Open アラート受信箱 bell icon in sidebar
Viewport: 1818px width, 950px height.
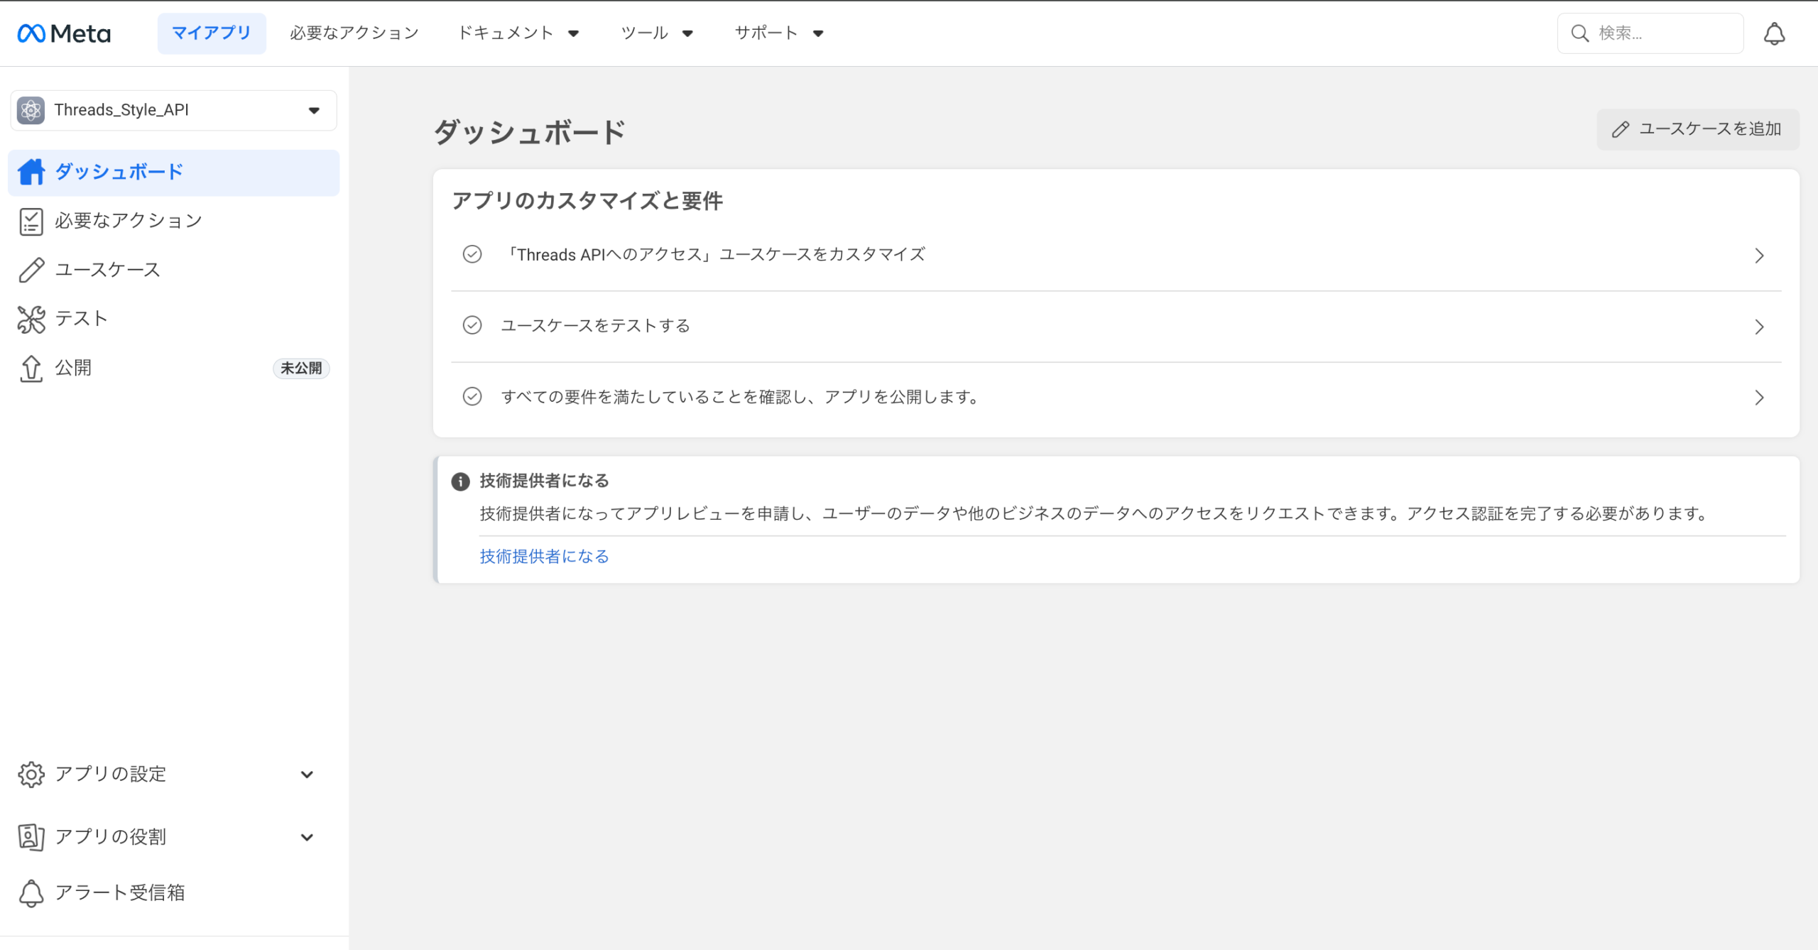pos(31,892)
